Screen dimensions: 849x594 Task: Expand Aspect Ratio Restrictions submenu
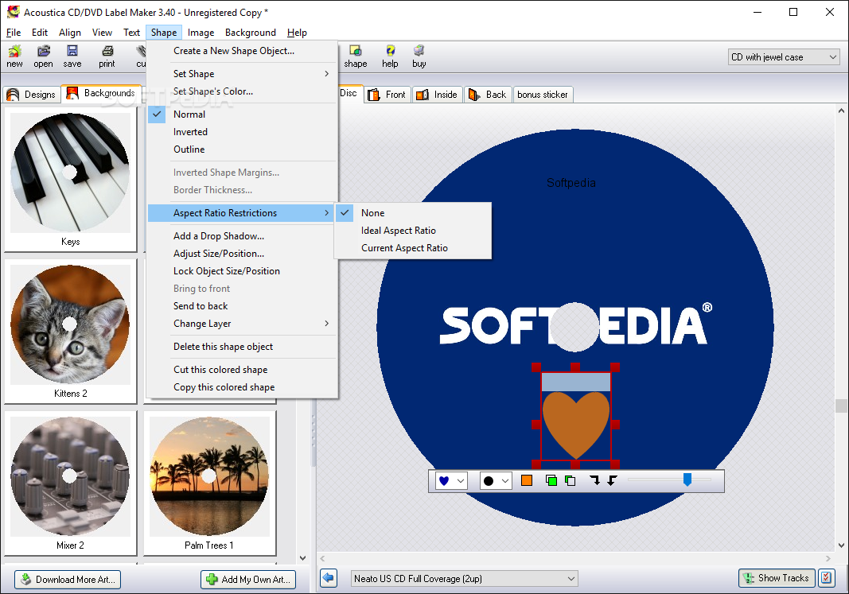tap(241, 213)
